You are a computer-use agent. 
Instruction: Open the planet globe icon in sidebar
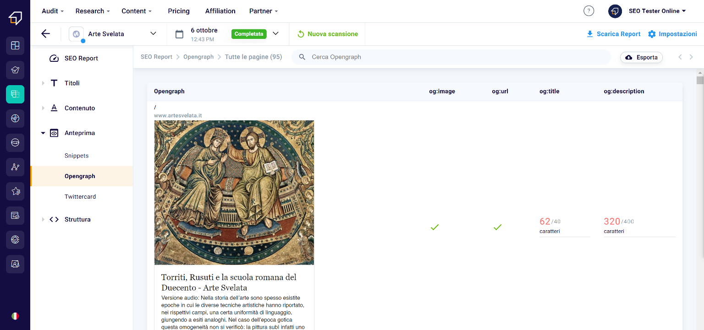point(15,143)
